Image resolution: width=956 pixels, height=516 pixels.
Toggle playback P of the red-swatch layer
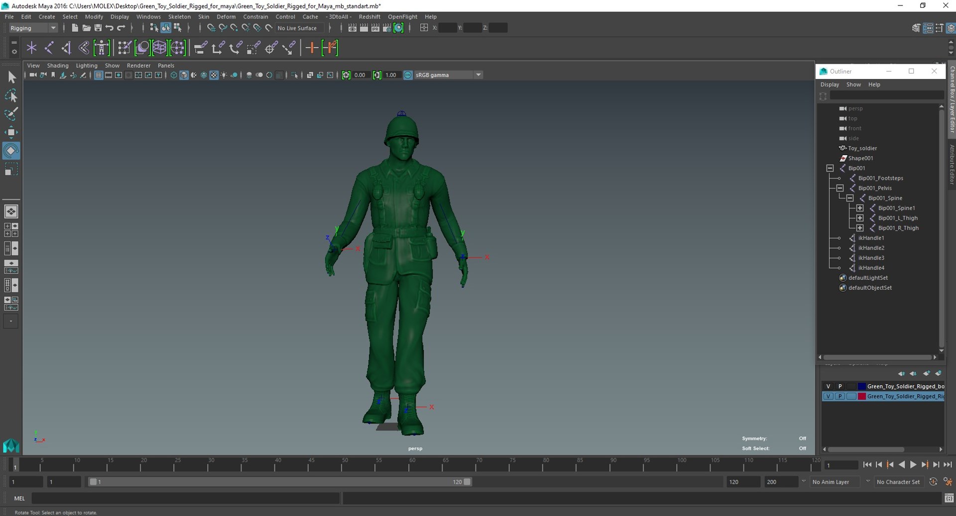(840, 396)
